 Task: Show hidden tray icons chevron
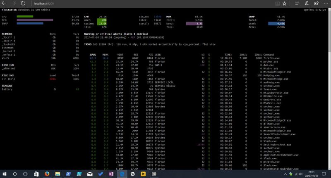click(x=285, y=174)
